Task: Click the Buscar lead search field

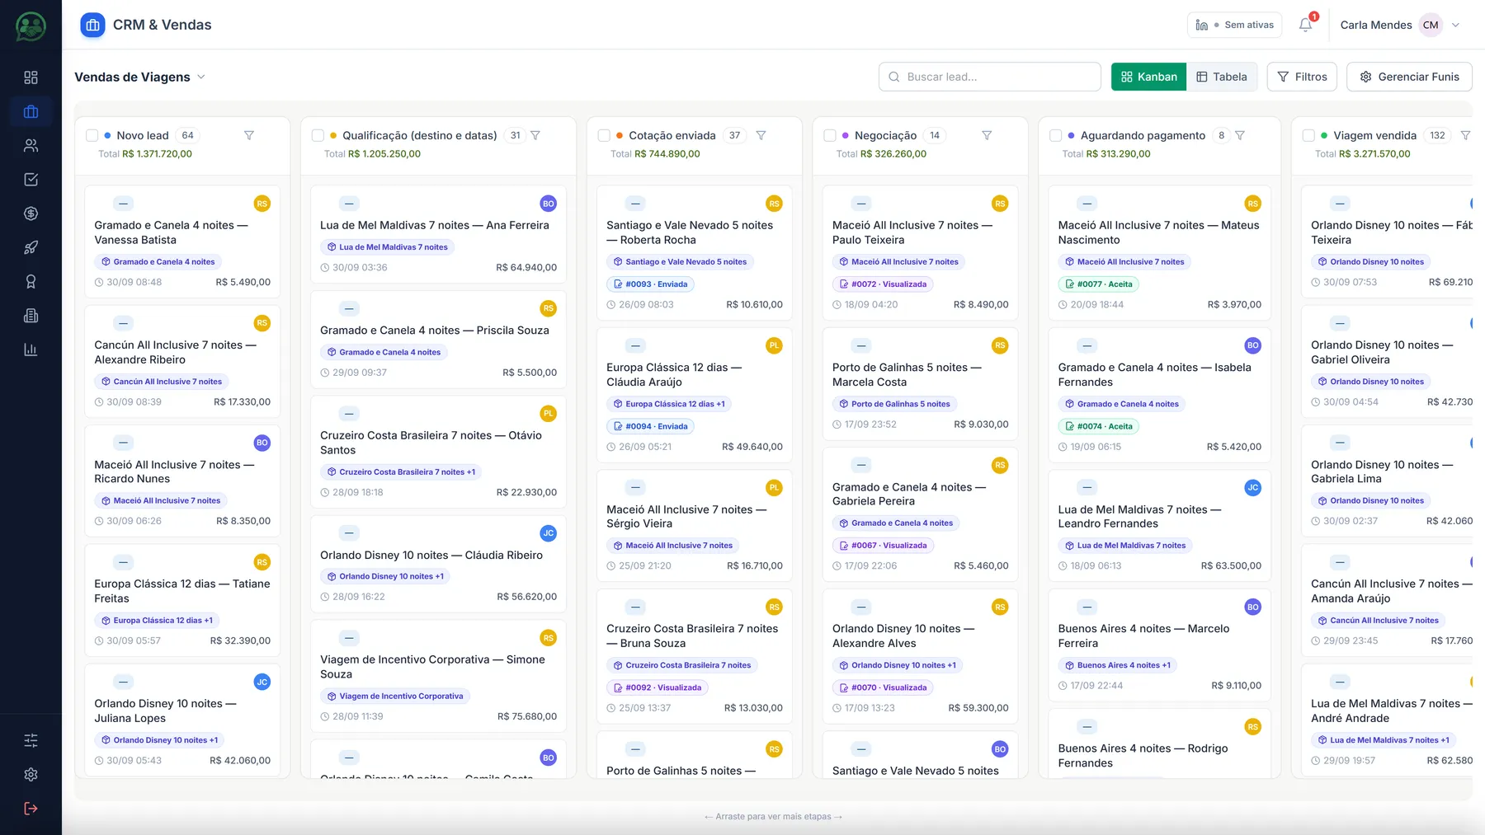Action: (990, 77)
